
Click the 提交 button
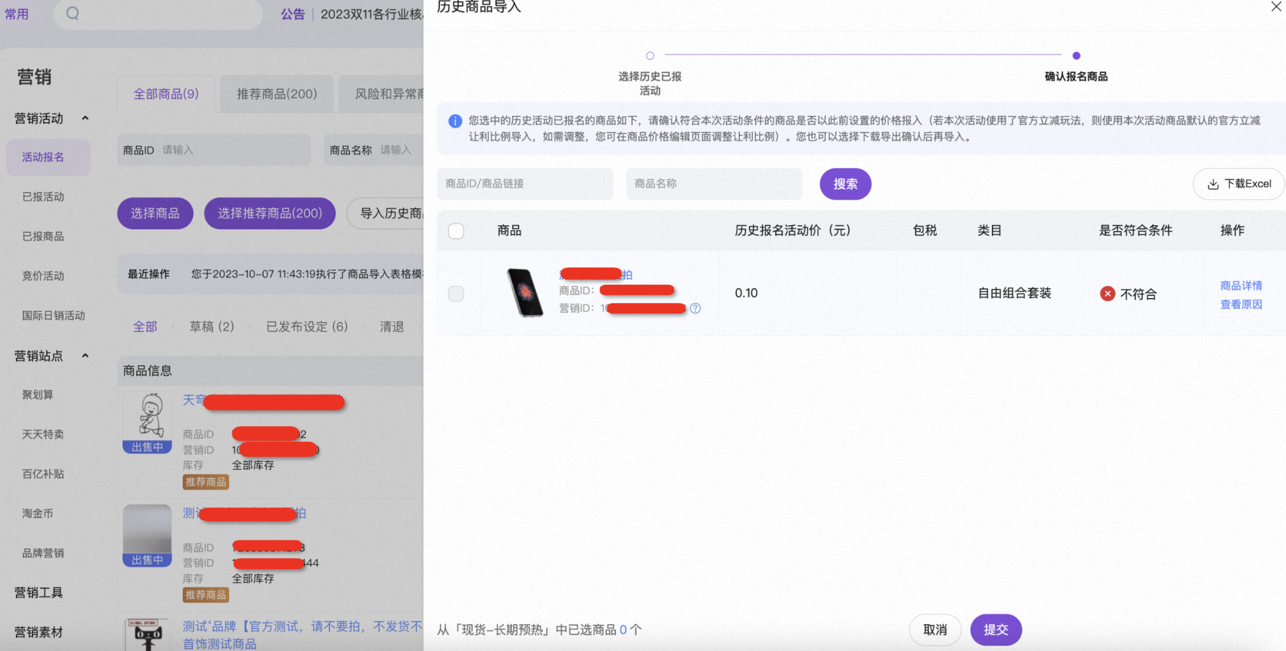(x=996, y=630)
